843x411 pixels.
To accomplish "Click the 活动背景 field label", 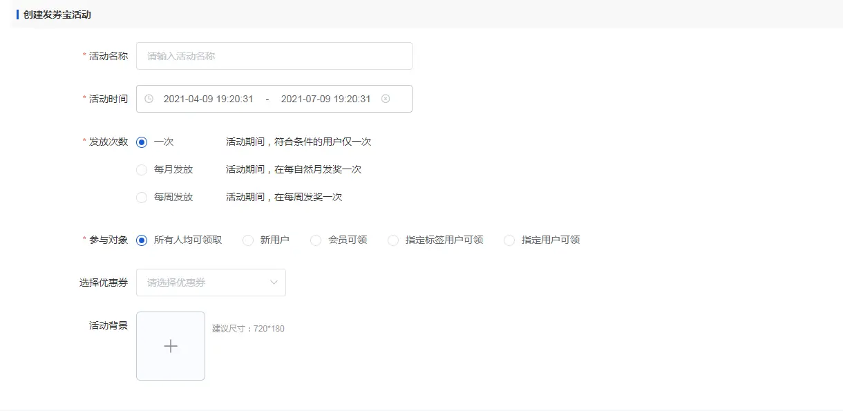I will pos(108,325).
